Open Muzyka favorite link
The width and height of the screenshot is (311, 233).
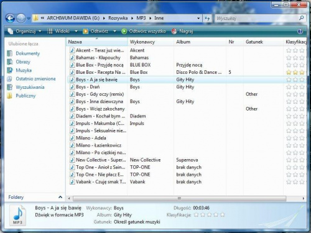pos(24,70)
